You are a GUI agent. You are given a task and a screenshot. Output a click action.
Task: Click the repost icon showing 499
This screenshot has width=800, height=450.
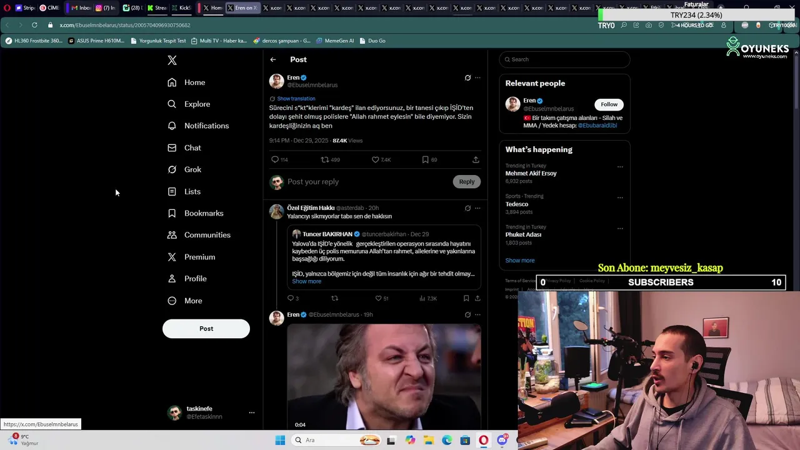click(x=324, y=160)
